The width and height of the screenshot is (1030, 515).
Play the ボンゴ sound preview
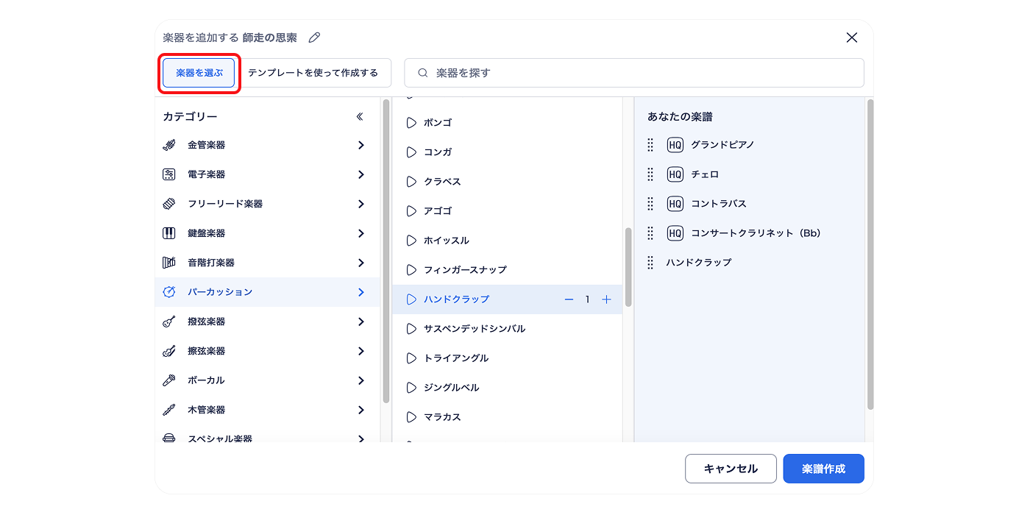tap(411, 123)
